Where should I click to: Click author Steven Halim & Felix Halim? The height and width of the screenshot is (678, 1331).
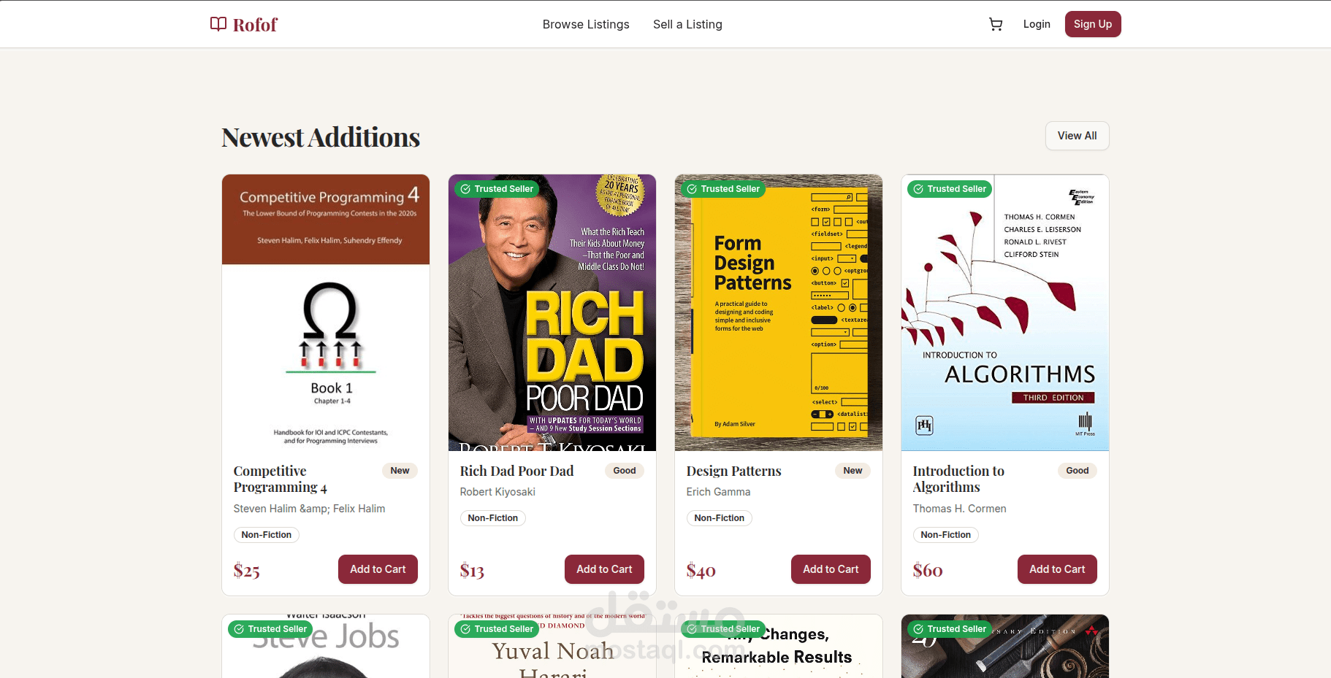[309, 509]
